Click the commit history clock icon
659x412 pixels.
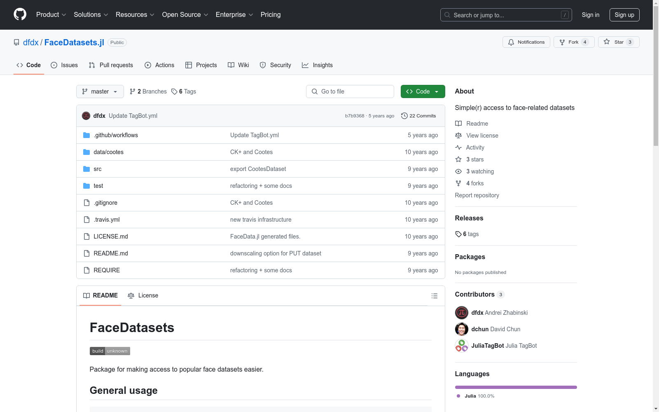404,116
